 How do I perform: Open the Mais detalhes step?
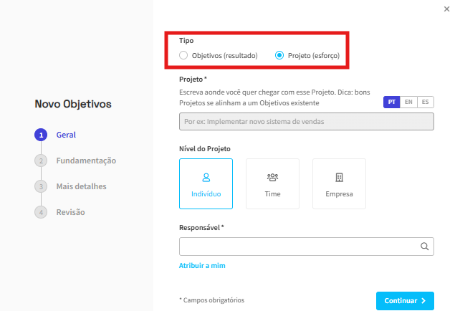click(x=81, y=186)
